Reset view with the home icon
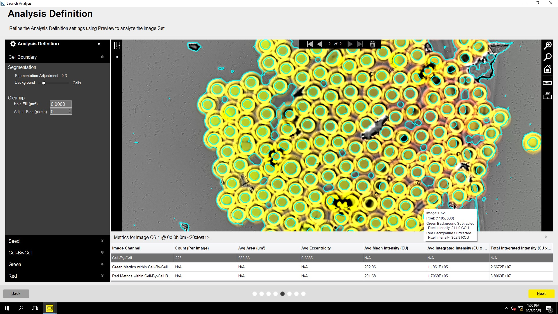The image size is (558, 314). click(548, 69)
